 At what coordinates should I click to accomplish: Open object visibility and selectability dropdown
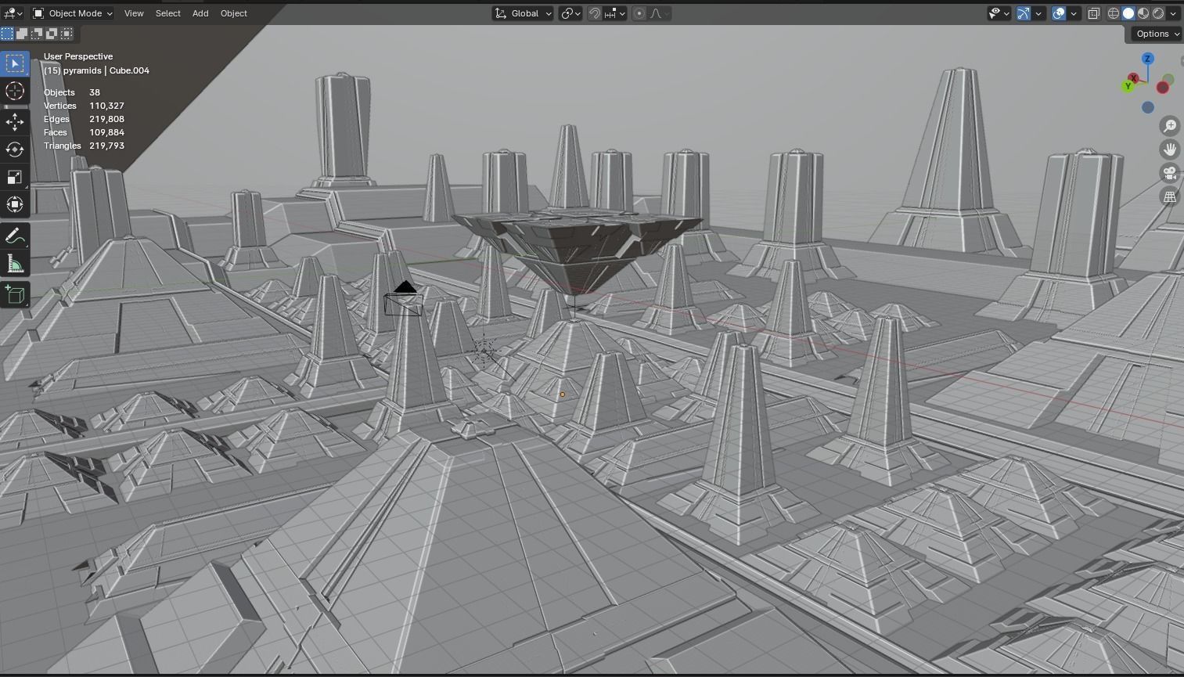[x=999, y=13]
